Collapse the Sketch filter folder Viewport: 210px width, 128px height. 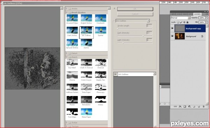coord(66,57)
